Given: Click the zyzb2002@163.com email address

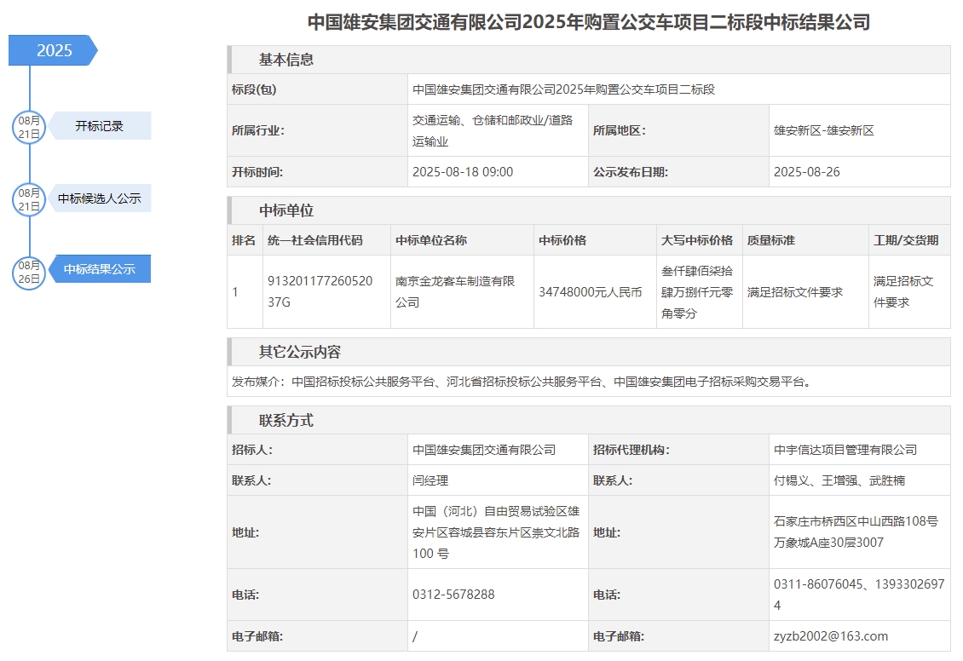Looking at the screenshot, I should coord(830,636).
